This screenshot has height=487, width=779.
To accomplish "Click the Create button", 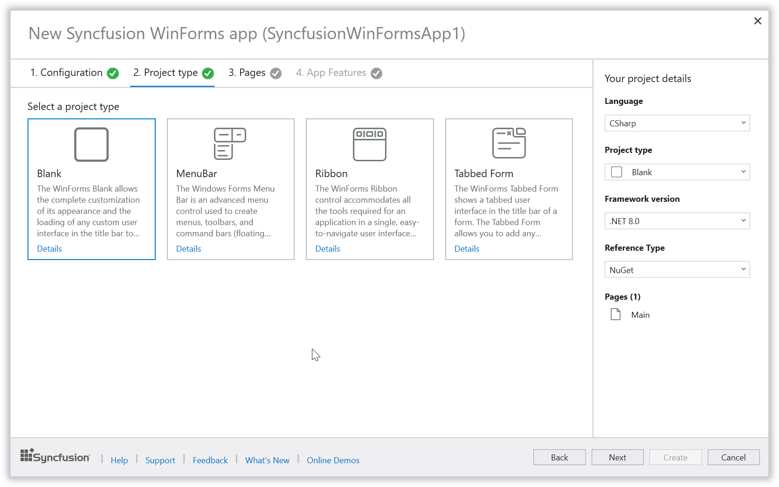I will 676,457.
